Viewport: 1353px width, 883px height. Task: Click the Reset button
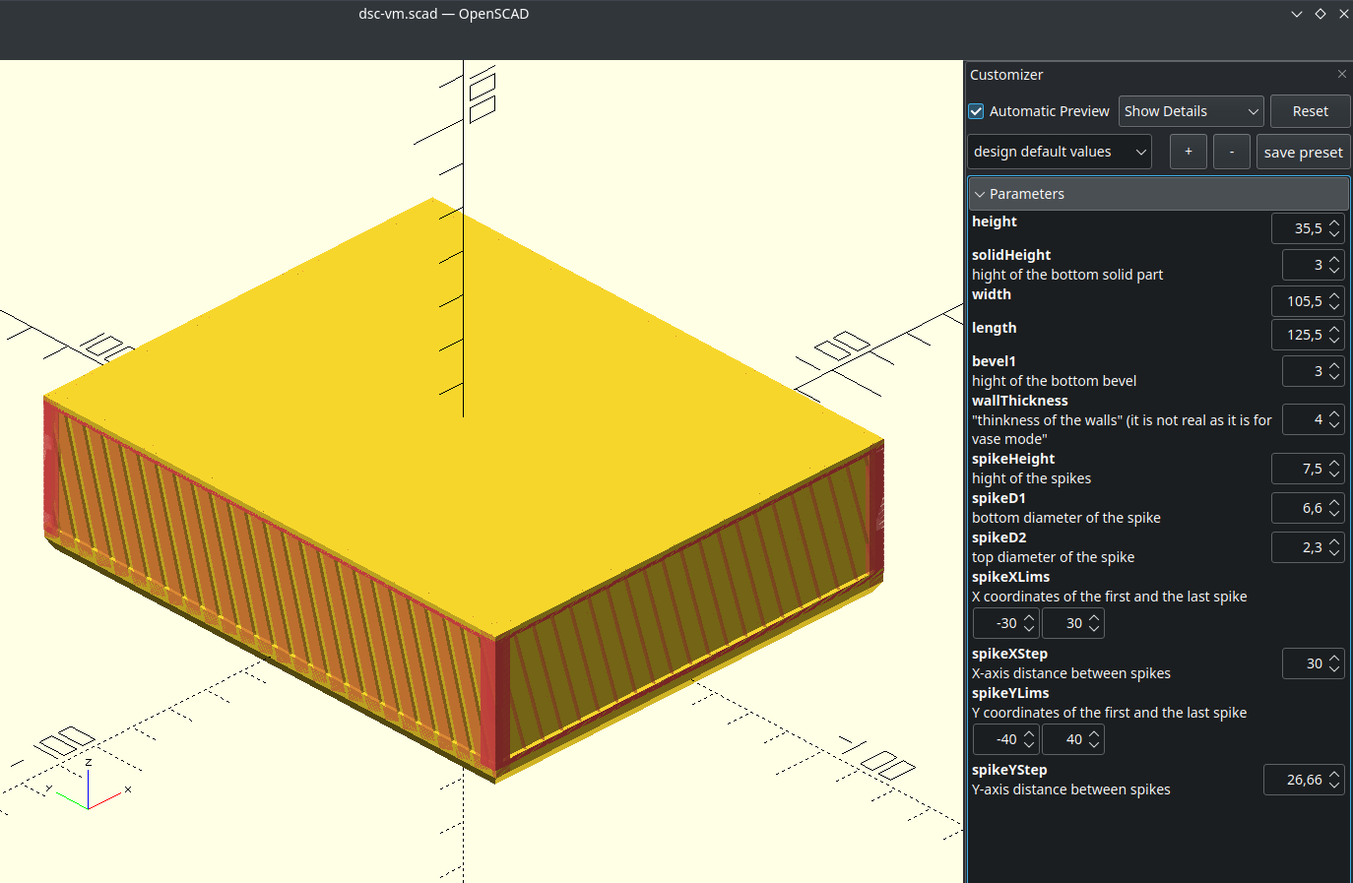pos(1310,111)
